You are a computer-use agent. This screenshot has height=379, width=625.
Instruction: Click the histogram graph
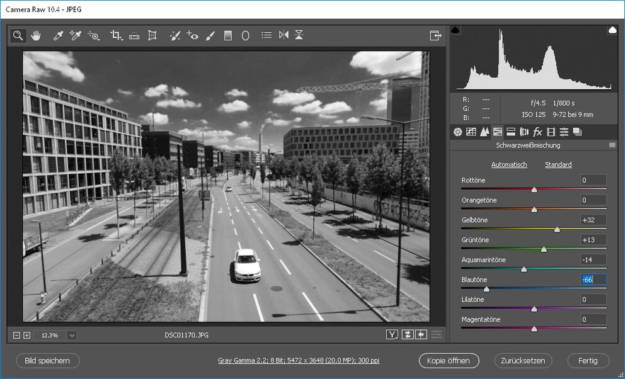(534, 59)
